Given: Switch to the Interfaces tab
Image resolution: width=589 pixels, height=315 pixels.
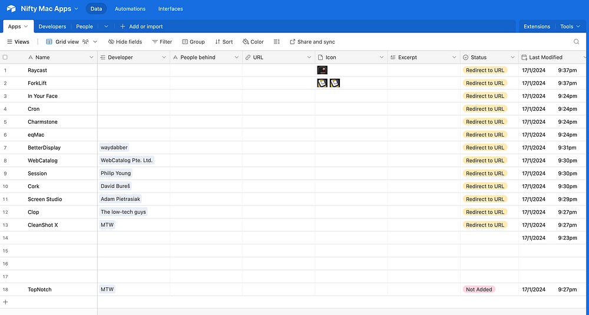Looking at the screenshot, I should 171,9.
